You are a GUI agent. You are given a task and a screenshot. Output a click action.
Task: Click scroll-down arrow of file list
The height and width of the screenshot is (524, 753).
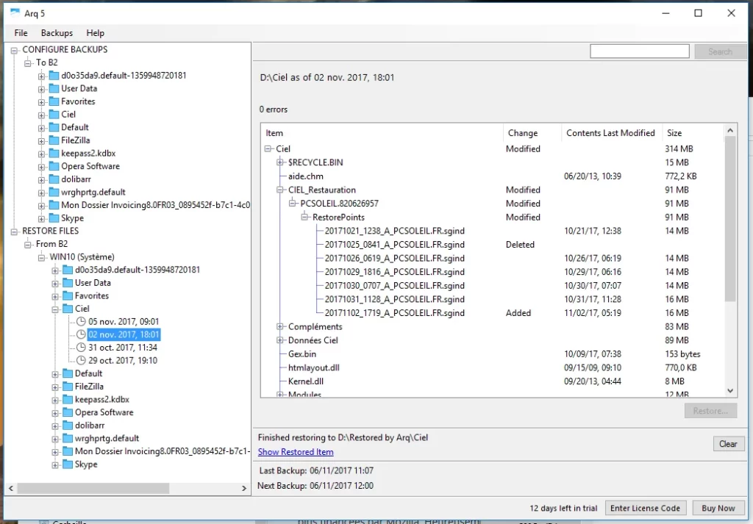tap(730, 391)
